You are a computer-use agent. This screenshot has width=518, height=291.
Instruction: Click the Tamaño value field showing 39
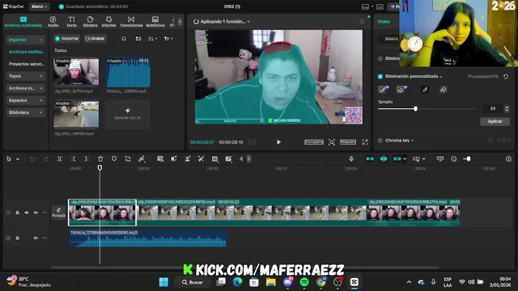[x=493, y=109]
